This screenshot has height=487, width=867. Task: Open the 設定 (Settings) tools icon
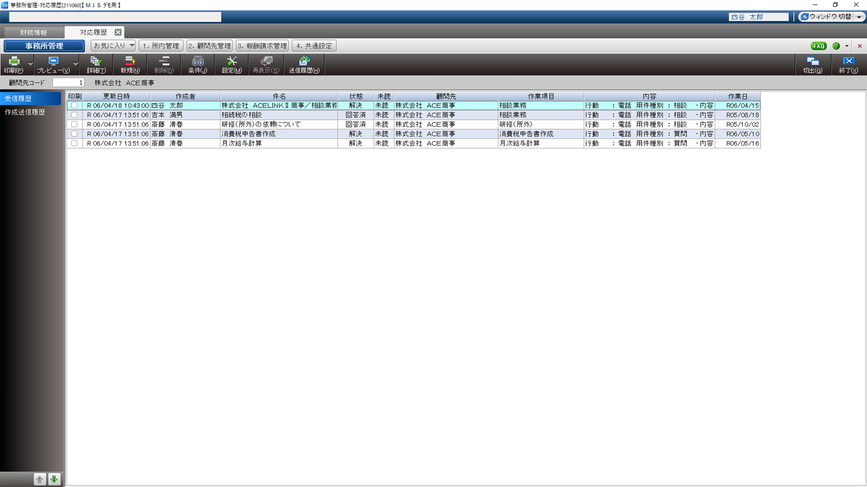[232, 64]
